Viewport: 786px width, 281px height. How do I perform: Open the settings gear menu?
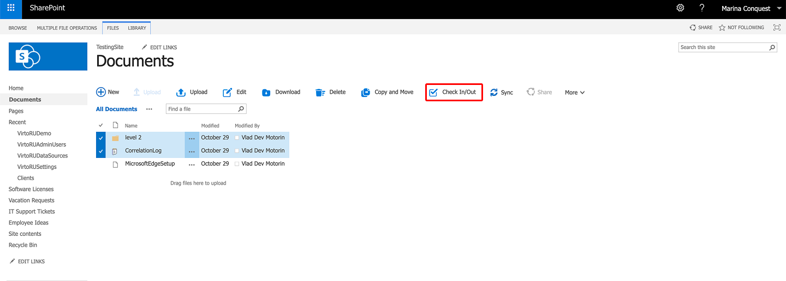680,8
